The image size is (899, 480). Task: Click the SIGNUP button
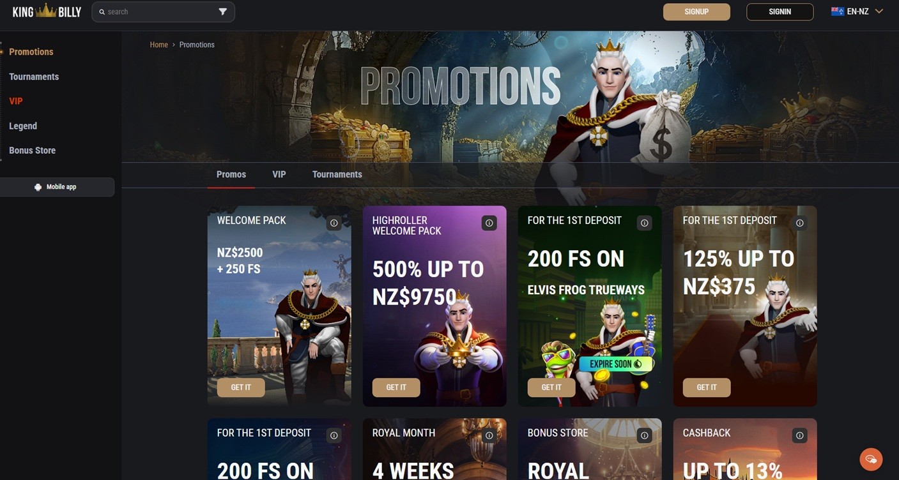point(696,11)
